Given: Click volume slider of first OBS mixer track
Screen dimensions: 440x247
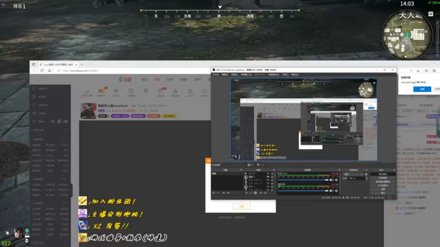Looking at the screenshot, I should click(x=303, y=180).
